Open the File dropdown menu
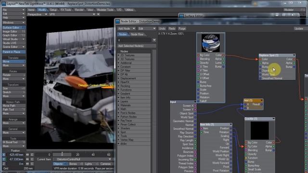The width and height of the screenshot is (308, 173). pos(13,10)
